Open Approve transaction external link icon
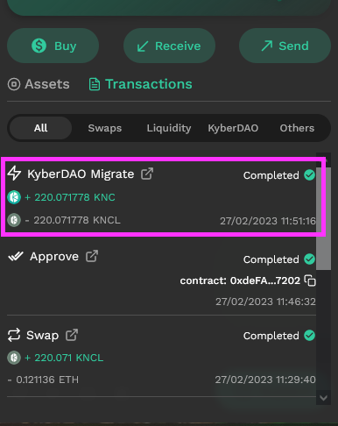The width and height of the screenshot is (338, 426). point(92,256)
